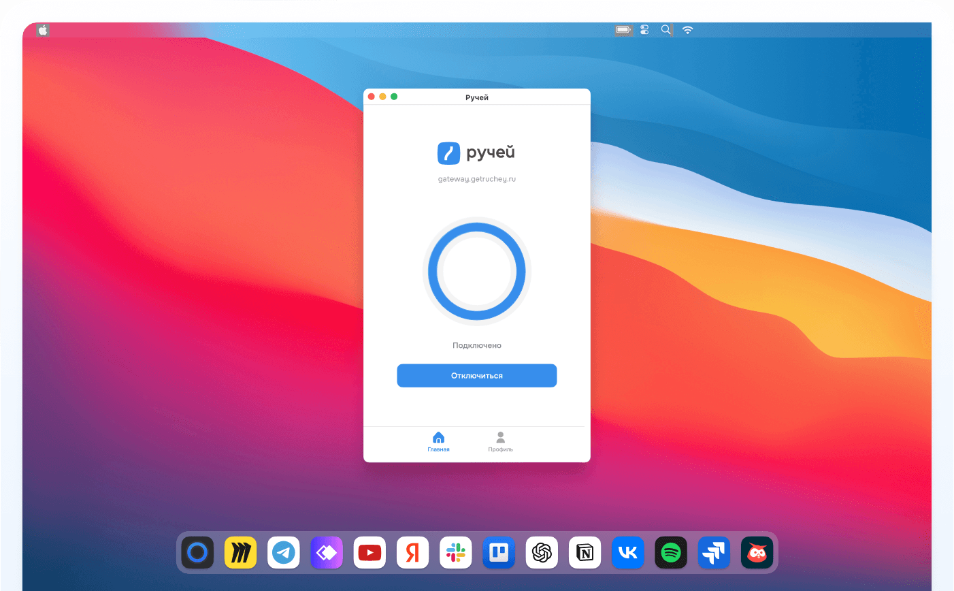
Task: Launch YouTube from the Dock
Action: 369,552
